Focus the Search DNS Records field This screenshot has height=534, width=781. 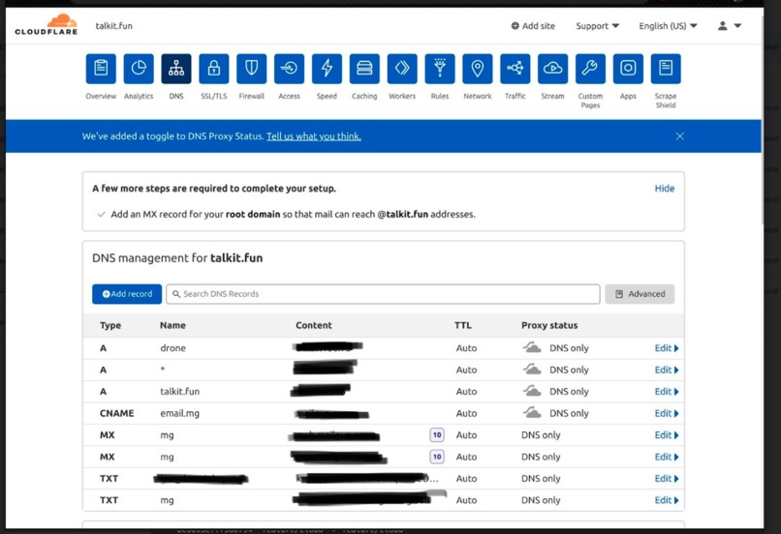[x=383, y=294]
